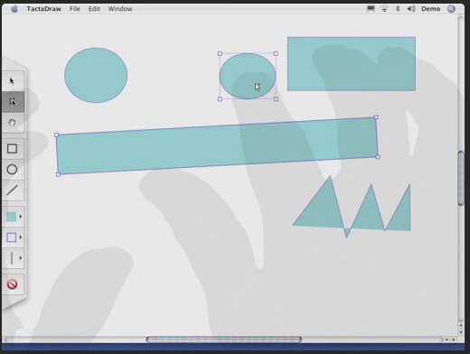Open the File menu
This screenshot has height=354, width=470.
click(75, 9)
